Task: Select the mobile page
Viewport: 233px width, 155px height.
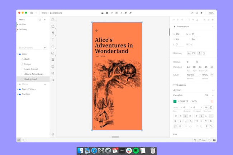Action: pyautogui.click(x=22, y=24)
